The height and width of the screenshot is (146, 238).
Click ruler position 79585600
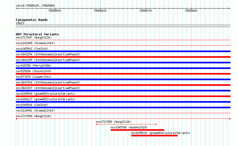coord(100,11)
